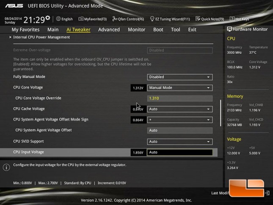Select the CPU Cache Voltage label

pos(29,109)
